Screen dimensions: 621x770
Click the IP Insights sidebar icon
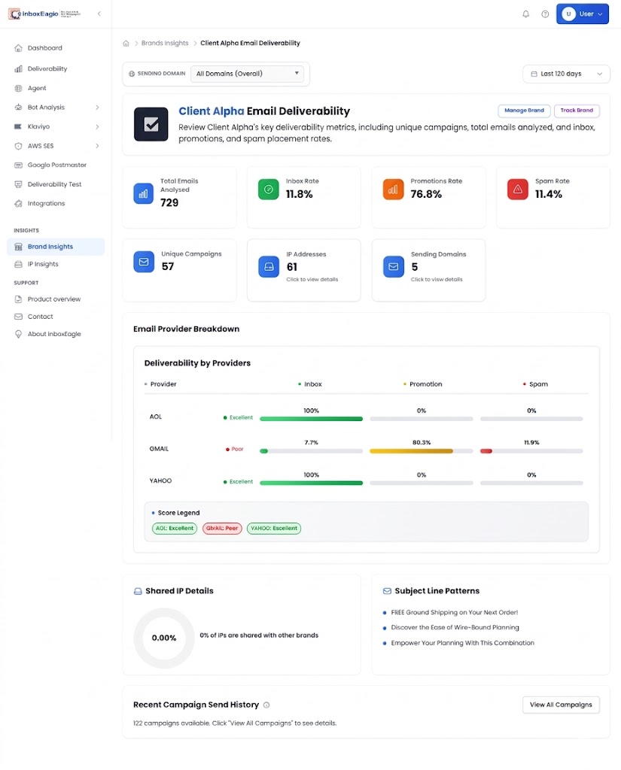pos(18,264)
